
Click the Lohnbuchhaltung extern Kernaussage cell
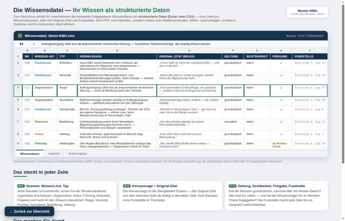tap(117, 125)
